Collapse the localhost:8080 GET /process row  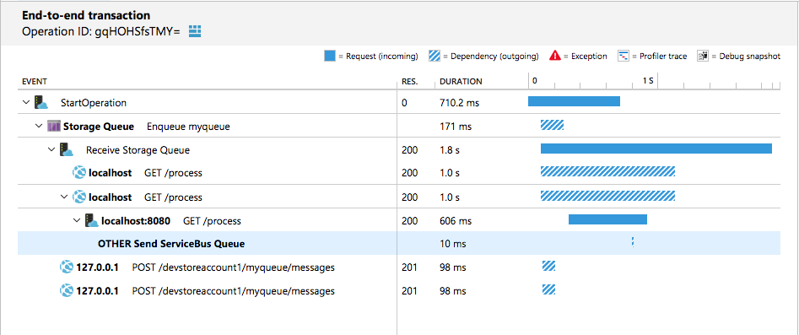[77, 221]
